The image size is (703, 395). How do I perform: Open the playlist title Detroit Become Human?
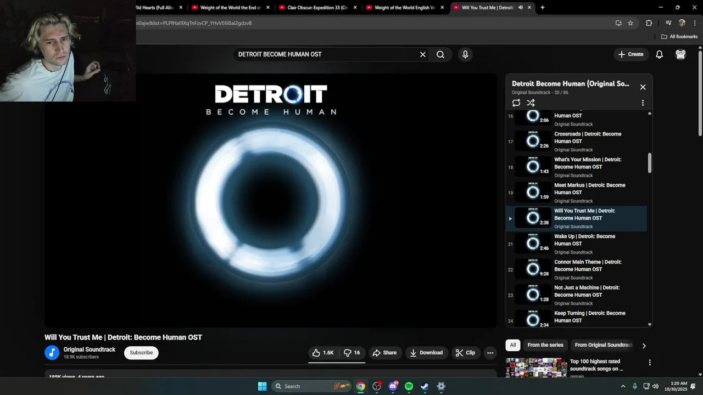(571, 83)
